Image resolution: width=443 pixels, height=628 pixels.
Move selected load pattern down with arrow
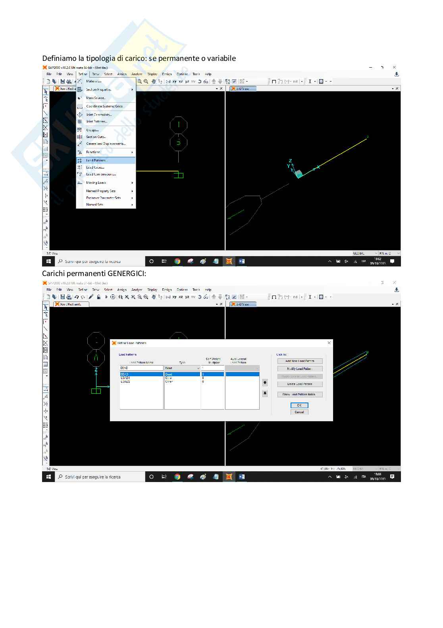click(x=265, y=394)
